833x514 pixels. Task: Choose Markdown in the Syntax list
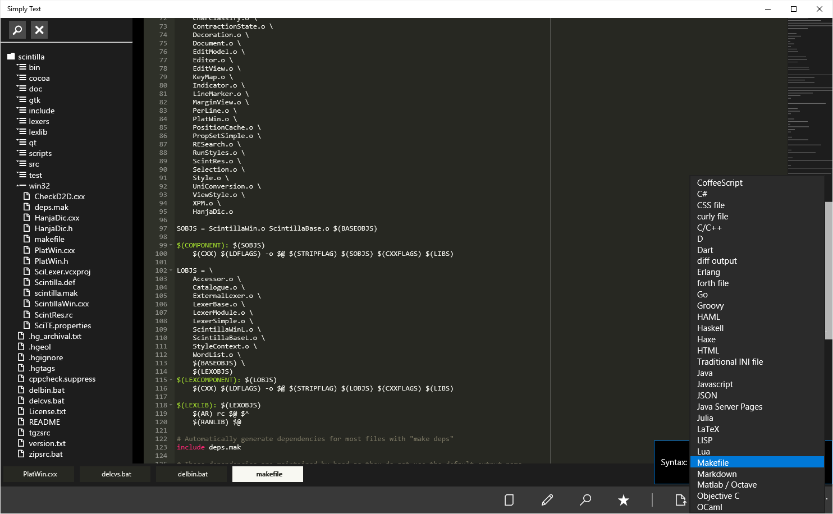[717, 474]
